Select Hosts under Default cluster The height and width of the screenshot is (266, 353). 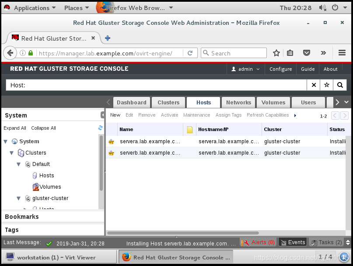click(x=47, y=176)
